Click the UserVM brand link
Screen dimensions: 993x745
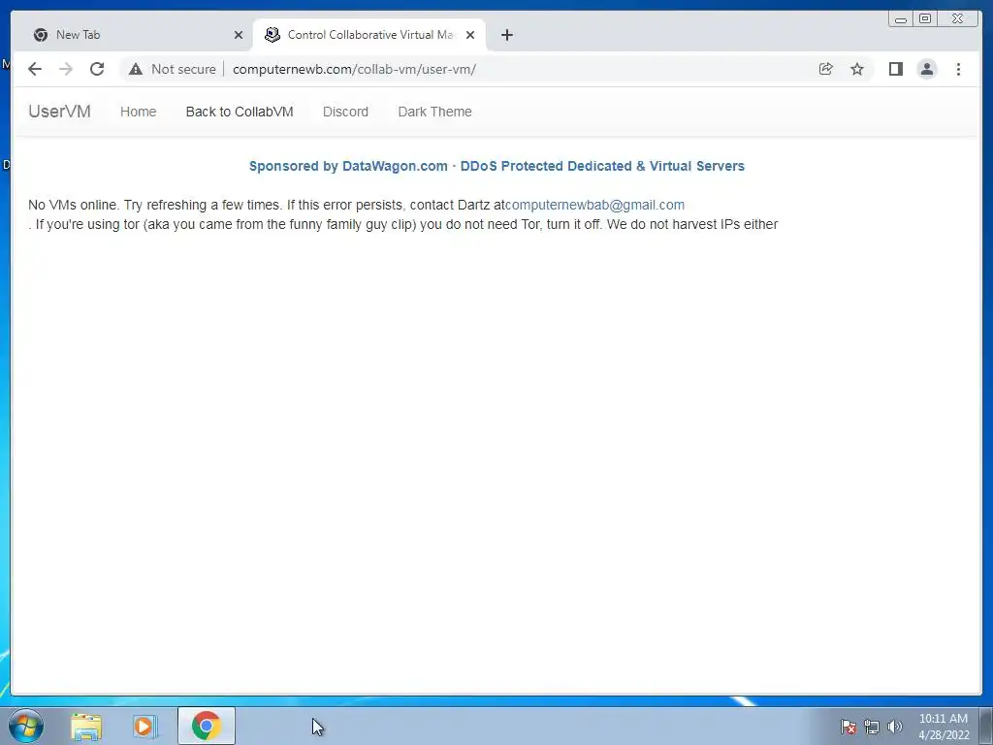[x=59, y=112]
